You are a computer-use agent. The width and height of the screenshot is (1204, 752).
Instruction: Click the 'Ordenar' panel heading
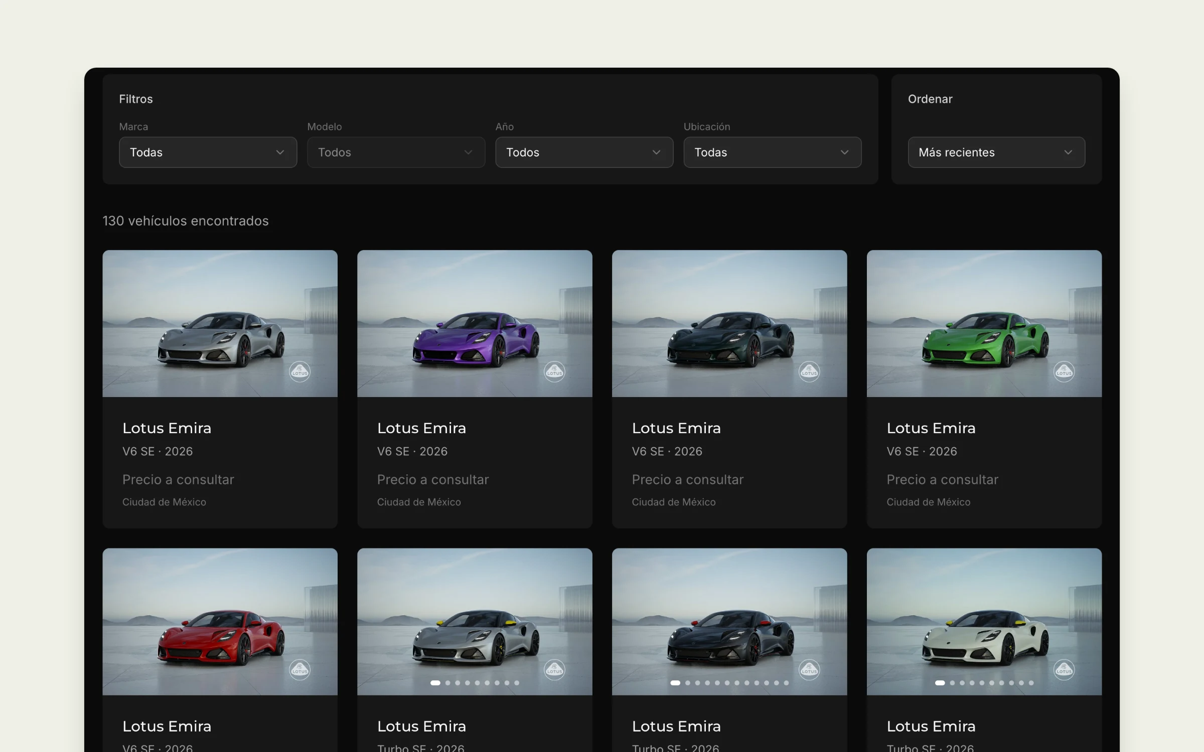(930, 99)
